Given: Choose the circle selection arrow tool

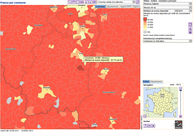Looking at the screenshot, I should point(87,2).
